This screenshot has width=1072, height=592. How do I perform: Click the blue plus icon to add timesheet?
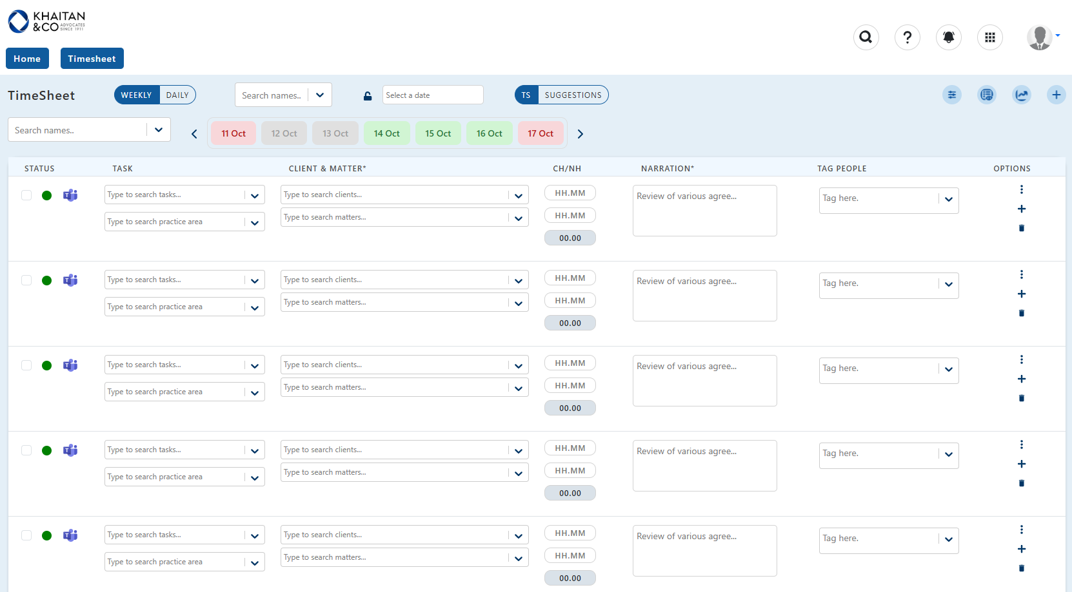[1056, 95]
